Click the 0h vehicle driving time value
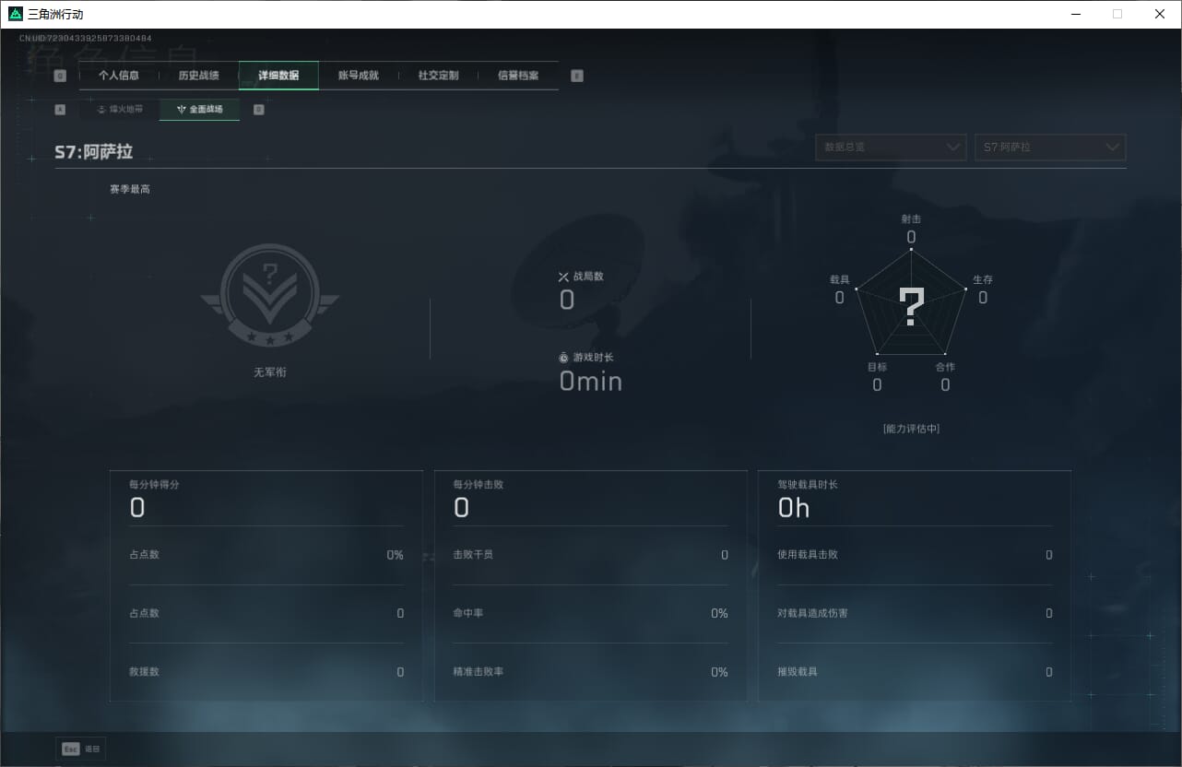1182x767 pixels. pyautogui.click(x=794, y=508)
